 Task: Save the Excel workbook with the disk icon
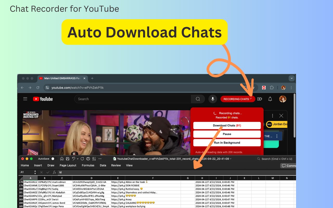[x=68, y=159]
